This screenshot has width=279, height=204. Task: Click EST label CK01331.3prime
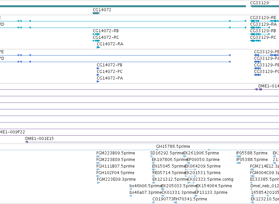tap(178, 193)
